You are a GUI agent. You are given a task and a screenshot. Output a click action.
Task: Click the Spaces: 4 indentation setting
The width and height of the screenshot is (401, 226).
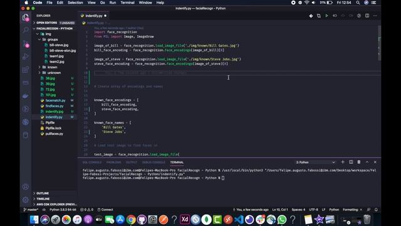pyautogui.click(x=298, y=210)
